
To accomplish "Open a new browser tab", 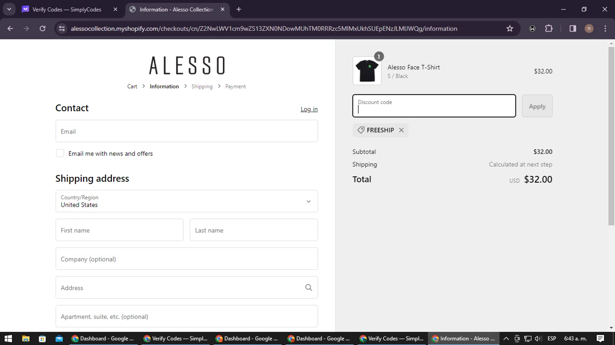I will click(x=239, y=9).
